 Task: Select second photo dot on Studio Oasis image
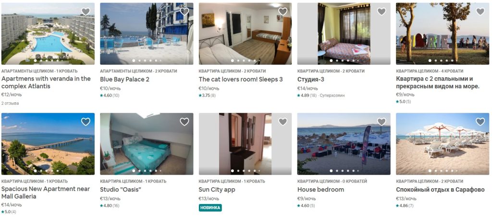coord(140,171)
